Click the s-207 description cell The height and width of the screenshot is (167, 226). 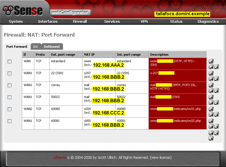(x=177, y=76)
